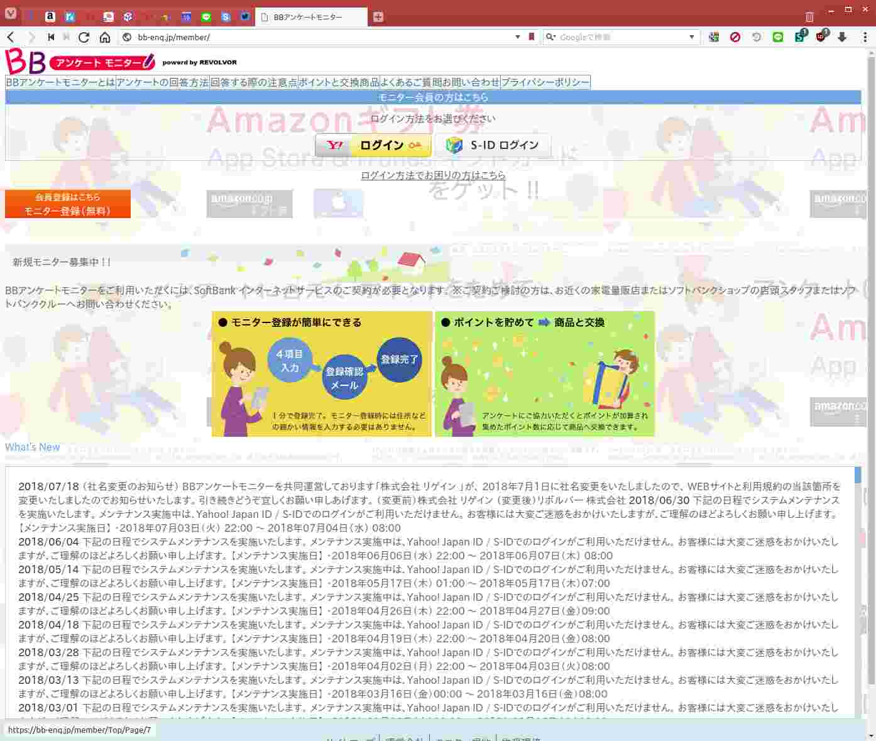Switch to the pinned calendar tab
Screen dimensions: 876x741
pyautogui.click(x=187, y=17)
